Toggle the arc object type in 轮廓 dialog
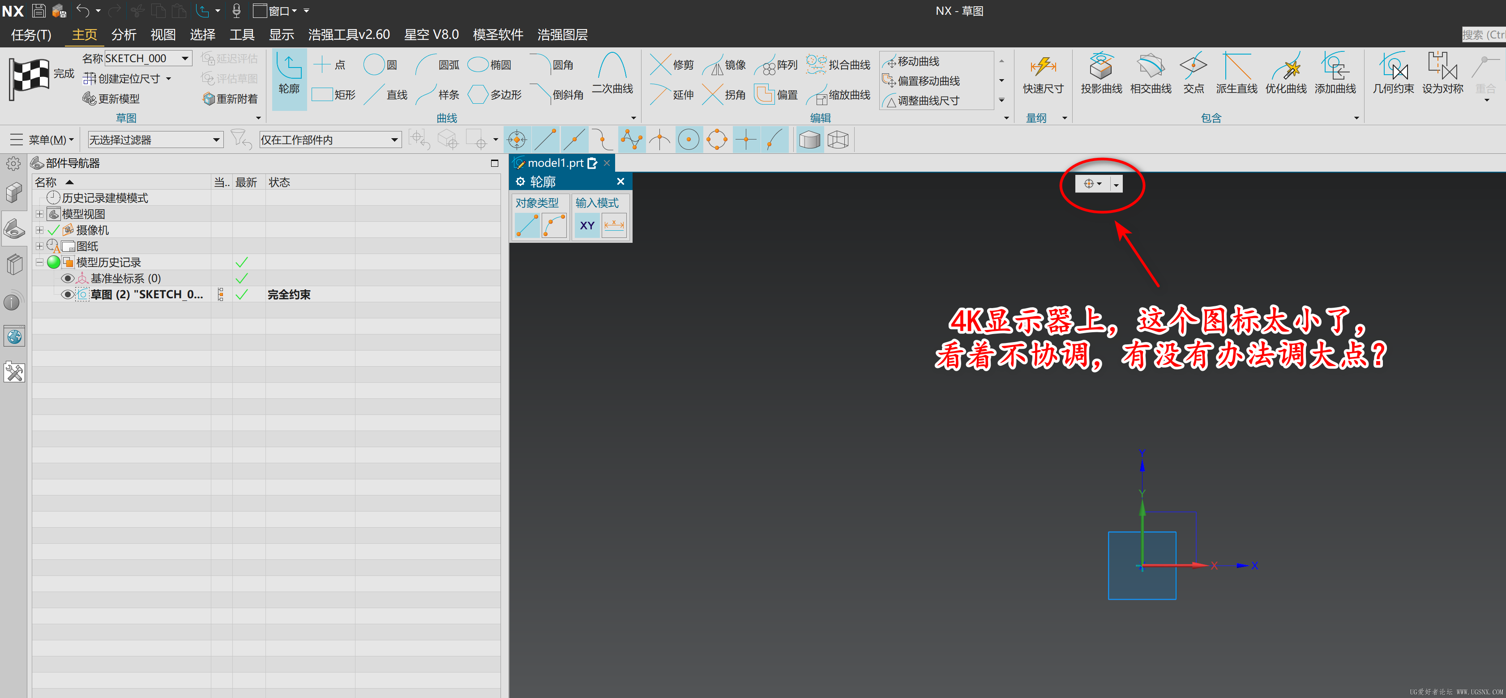This screenshot has height=698, width=1506. click(x=554, y=225)
